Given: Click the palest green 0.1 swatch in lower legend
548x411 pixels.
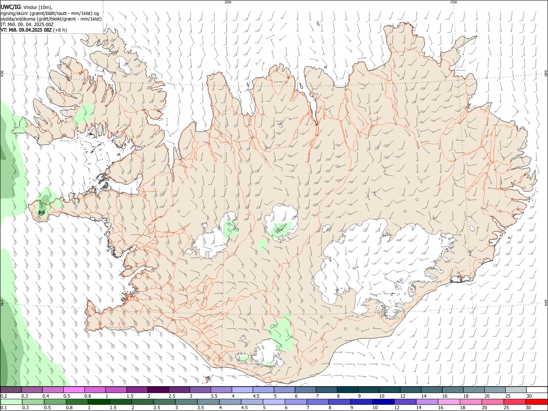Looking at the screenshot, I should tap(11, 402).
